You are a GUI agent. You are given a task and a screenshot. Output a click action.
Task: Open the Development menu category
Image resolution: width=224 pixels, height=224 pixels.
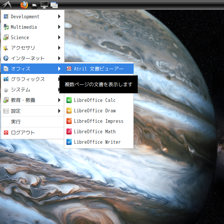pos(32,16)
